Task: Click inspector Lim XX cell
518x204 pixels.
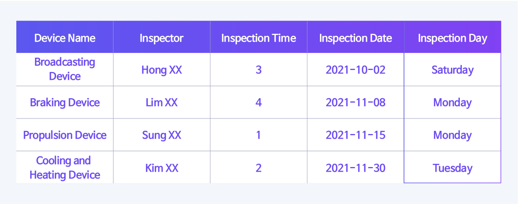Action: pos(162,102)
